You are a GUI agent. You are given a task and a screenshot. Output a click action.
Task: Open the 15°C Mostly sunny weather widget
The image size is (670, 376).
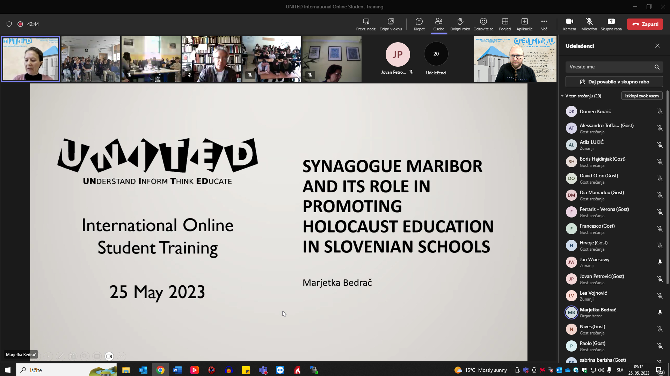pyautogui.click(x=480, y=370)
